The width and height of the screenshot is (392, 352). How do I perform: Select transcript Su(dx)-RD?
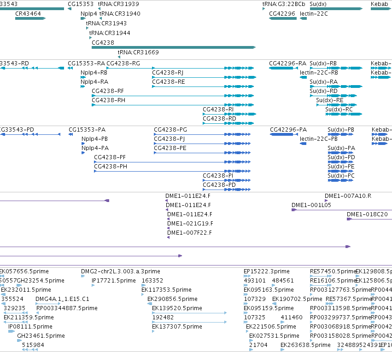point(323,91)
